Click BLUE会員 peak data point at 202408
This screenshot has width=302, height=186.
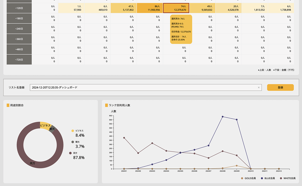(222, 117)
